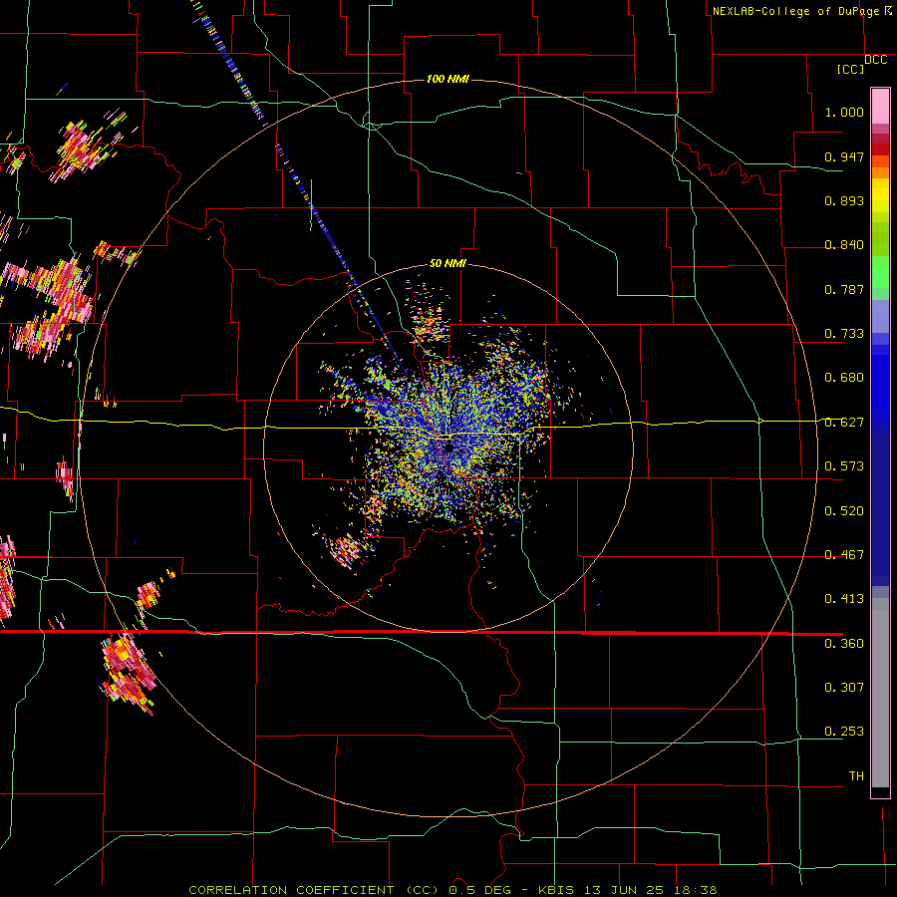The image size is (897, 897).
Task: Click the TH threshold label
Action: (856, 776)
